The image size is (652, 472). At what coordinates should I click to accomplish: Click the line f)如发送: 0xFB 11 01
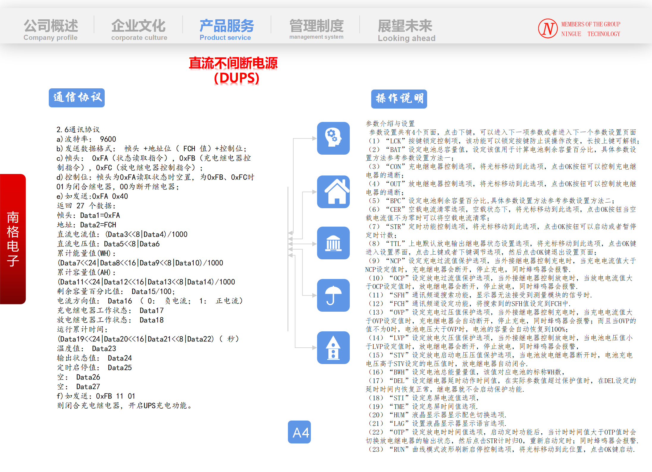pos(96,396)
